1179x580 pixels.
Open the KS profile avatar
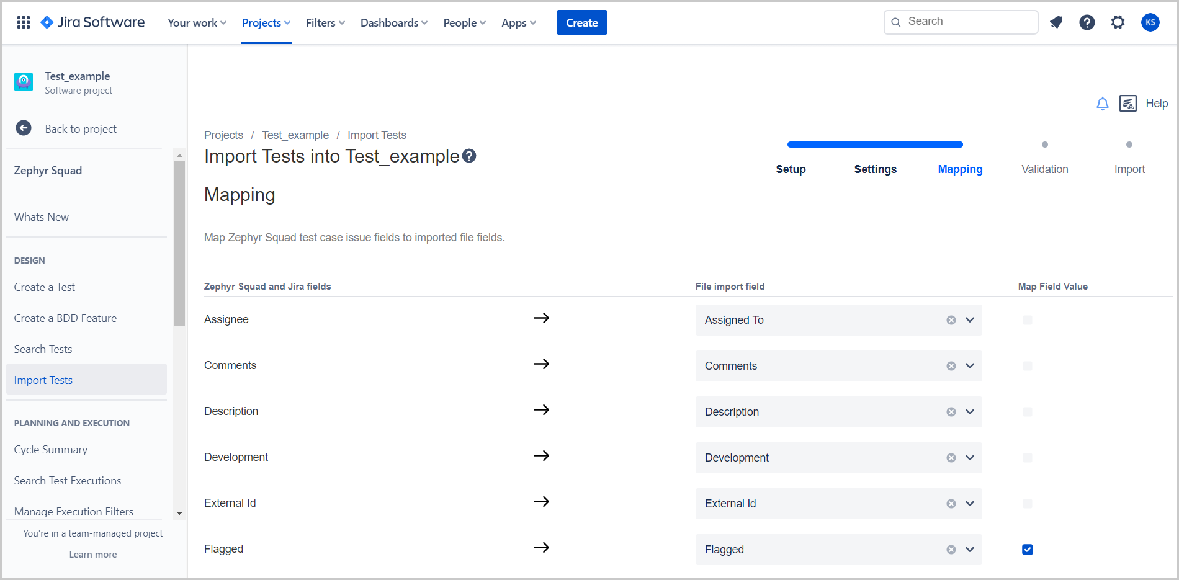coord(1150,22)
